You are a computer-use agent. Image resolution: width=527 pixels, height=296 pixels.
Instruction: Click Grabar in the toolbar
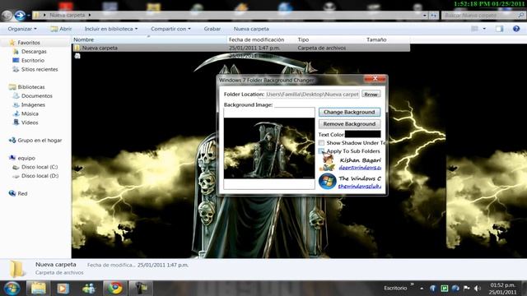point(212,29)
